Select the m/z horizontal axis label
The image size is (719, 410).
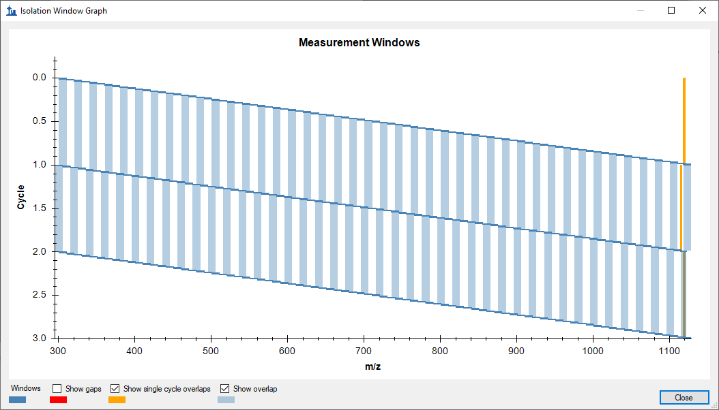point(372,367)
